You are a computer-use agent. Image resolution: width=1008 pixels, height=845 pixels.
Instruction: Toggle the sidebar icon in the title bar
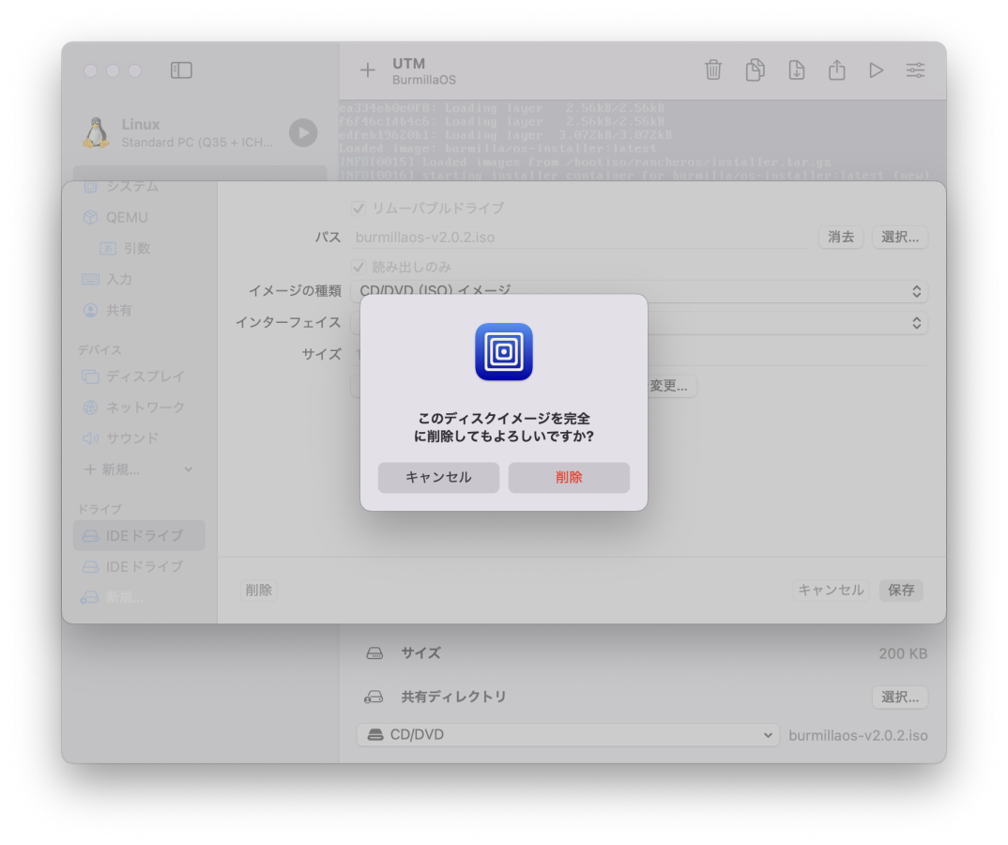click(x=181, y=70)
